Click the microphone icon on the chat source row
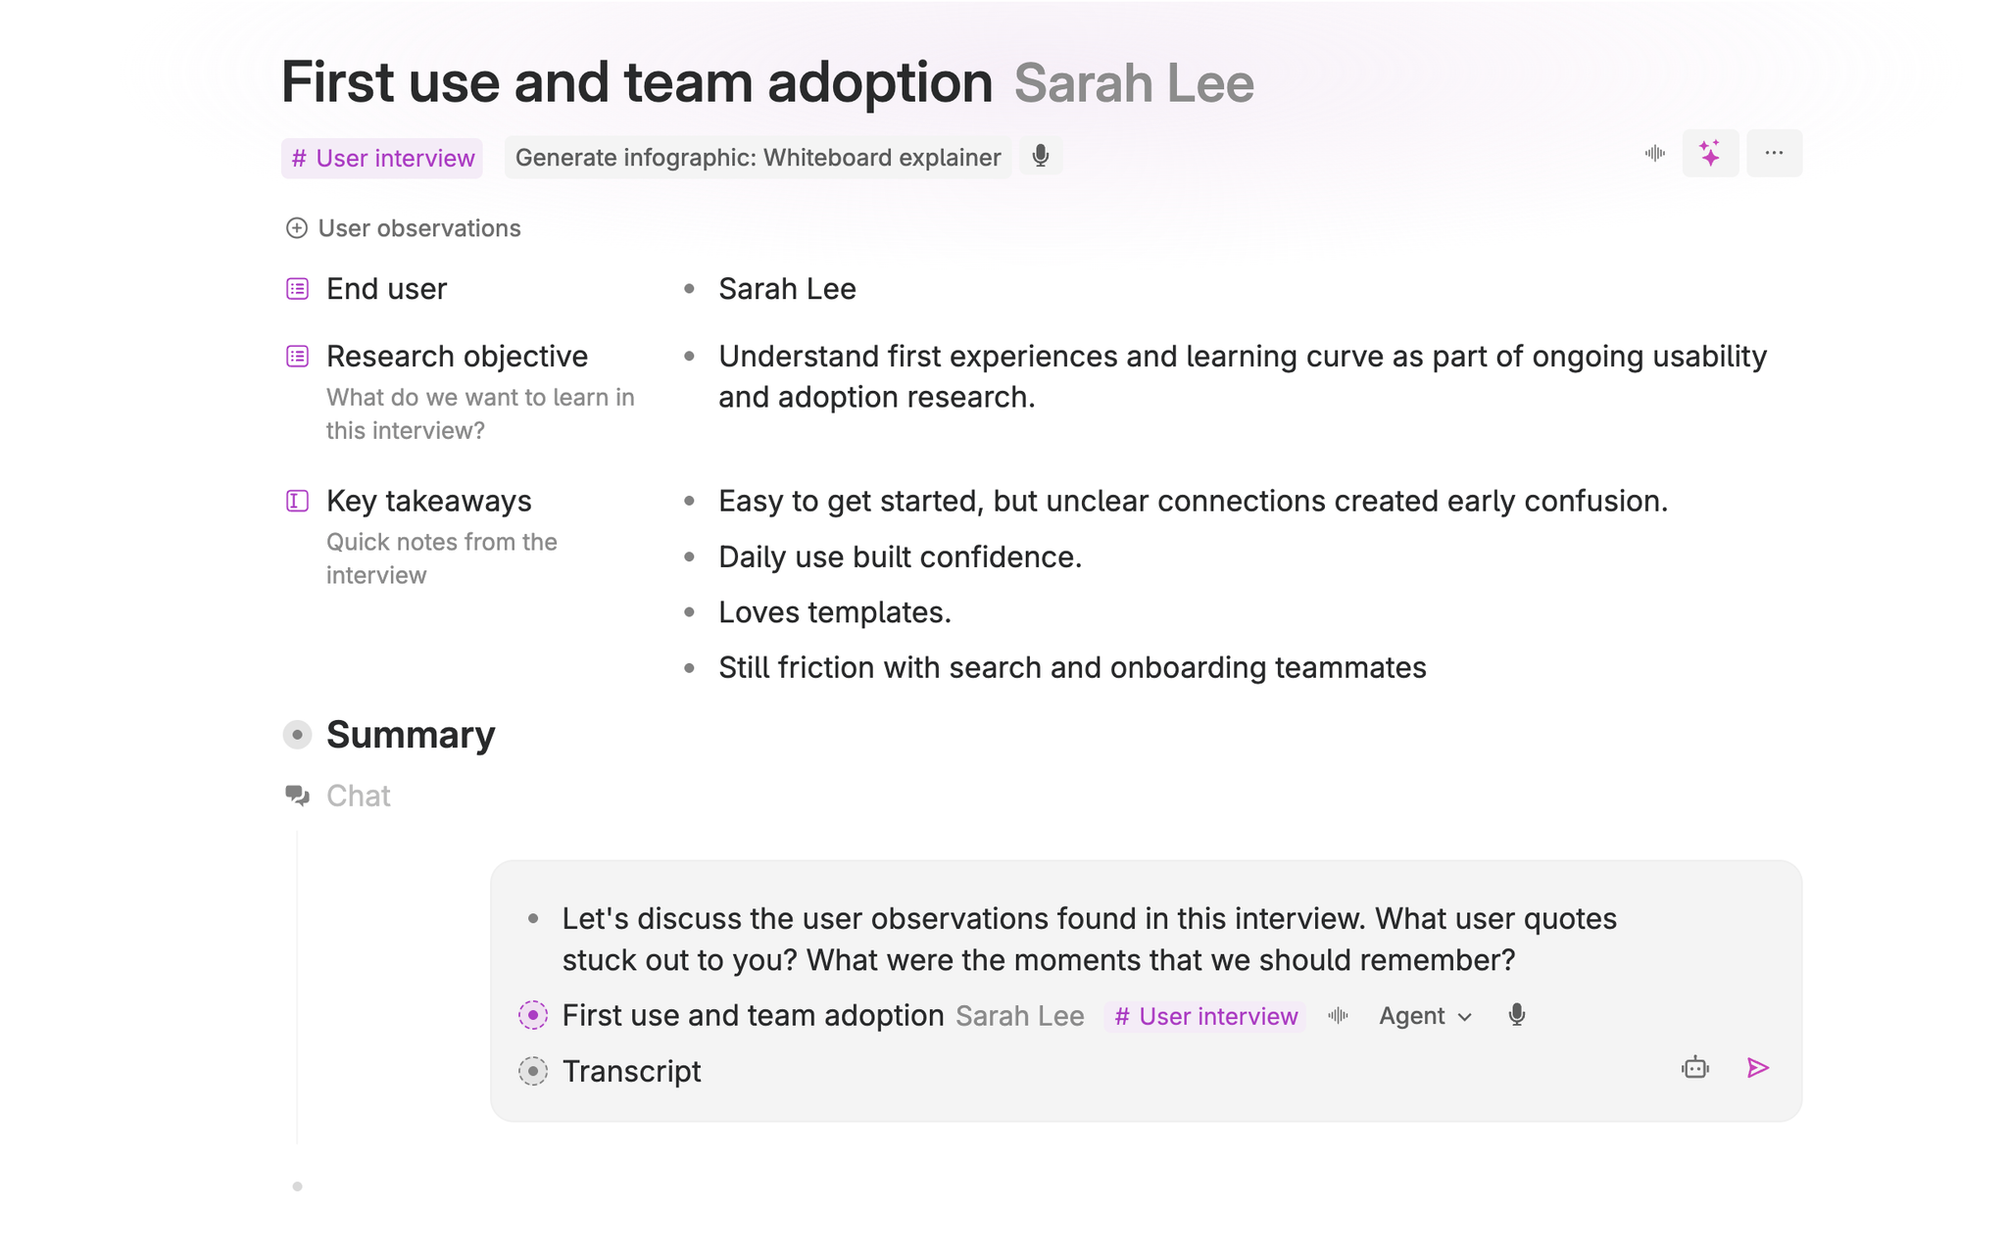2007x1258 pixels. pos(1515,1015)
